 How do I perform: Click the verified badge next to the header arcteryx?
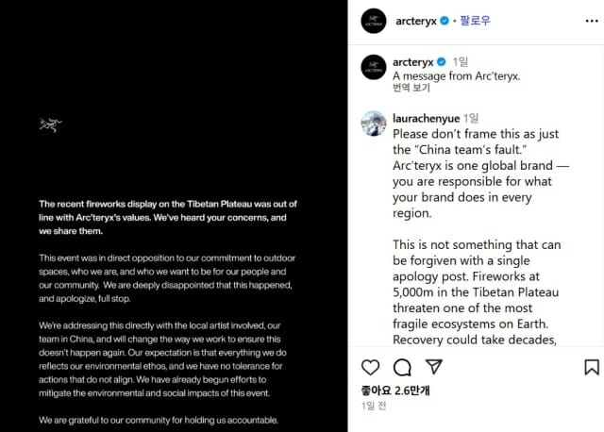445,21
